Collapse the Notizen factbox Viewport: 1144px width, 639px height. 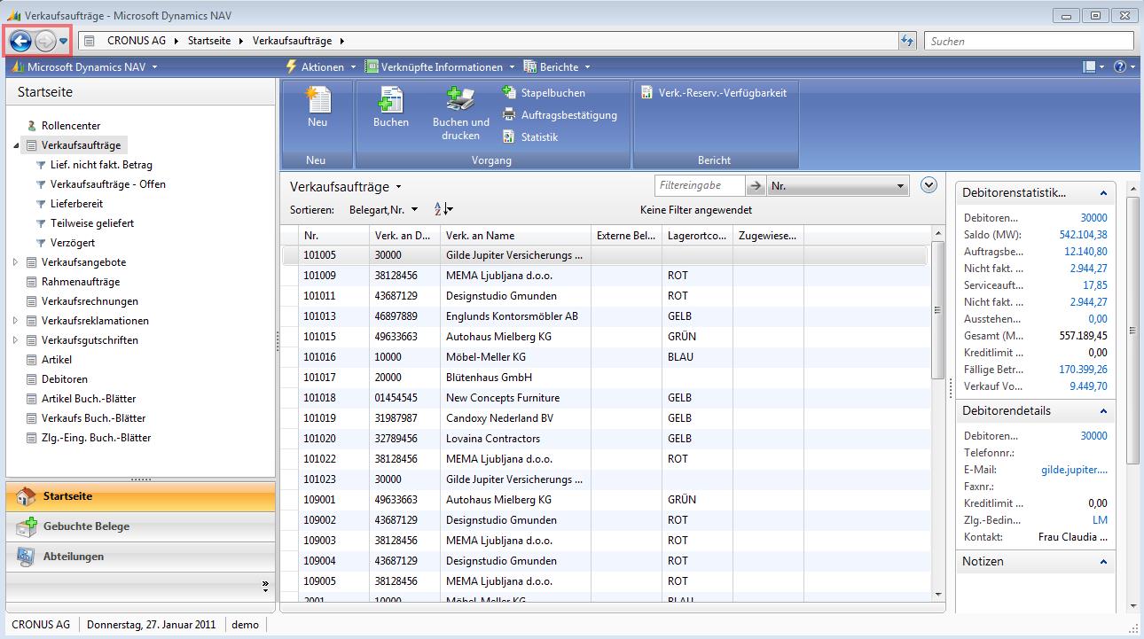point(1103,562)
